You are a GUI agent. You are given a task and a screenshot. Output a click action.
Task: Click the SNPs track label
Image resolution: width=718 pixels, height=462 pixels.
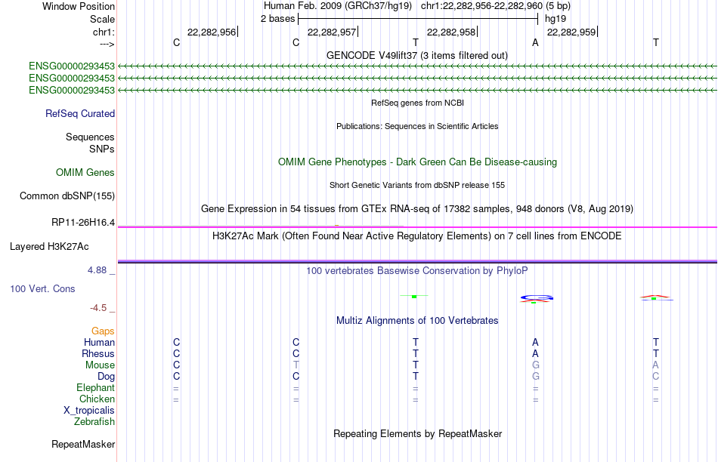102,149
